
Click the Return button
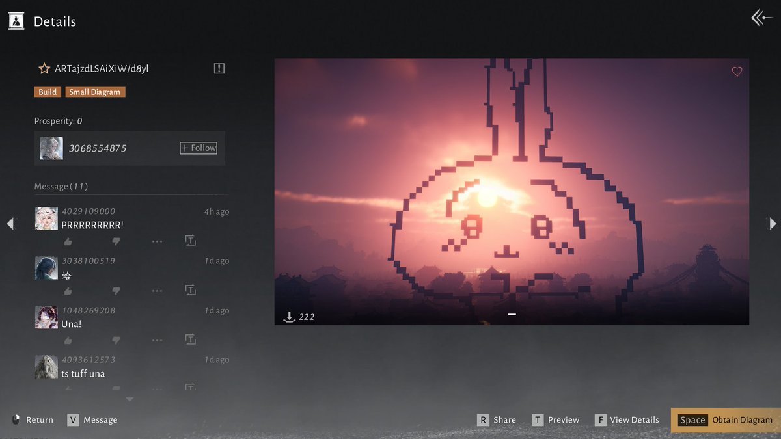(33, 420)
